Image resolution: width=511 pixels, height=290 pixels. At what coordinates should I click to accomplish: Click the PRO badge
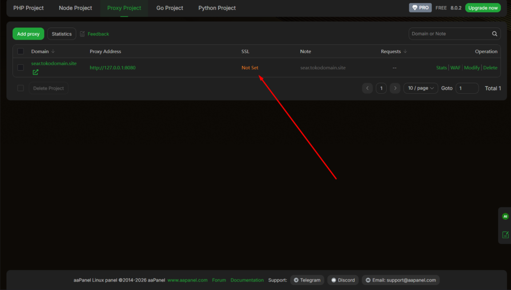[420, 8]
